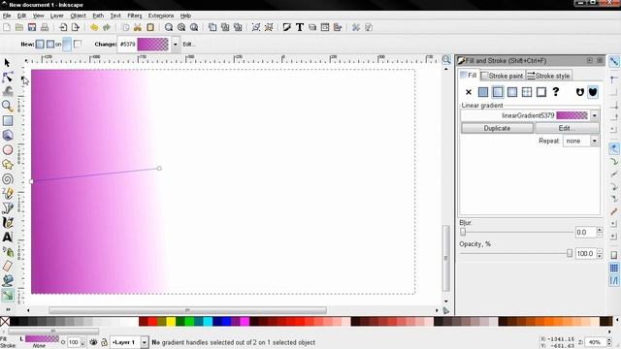Image resolution: width=621 pixels, height=349 pixels.
Task: Set fill to No paint (X)
Action: coord(469,92)
